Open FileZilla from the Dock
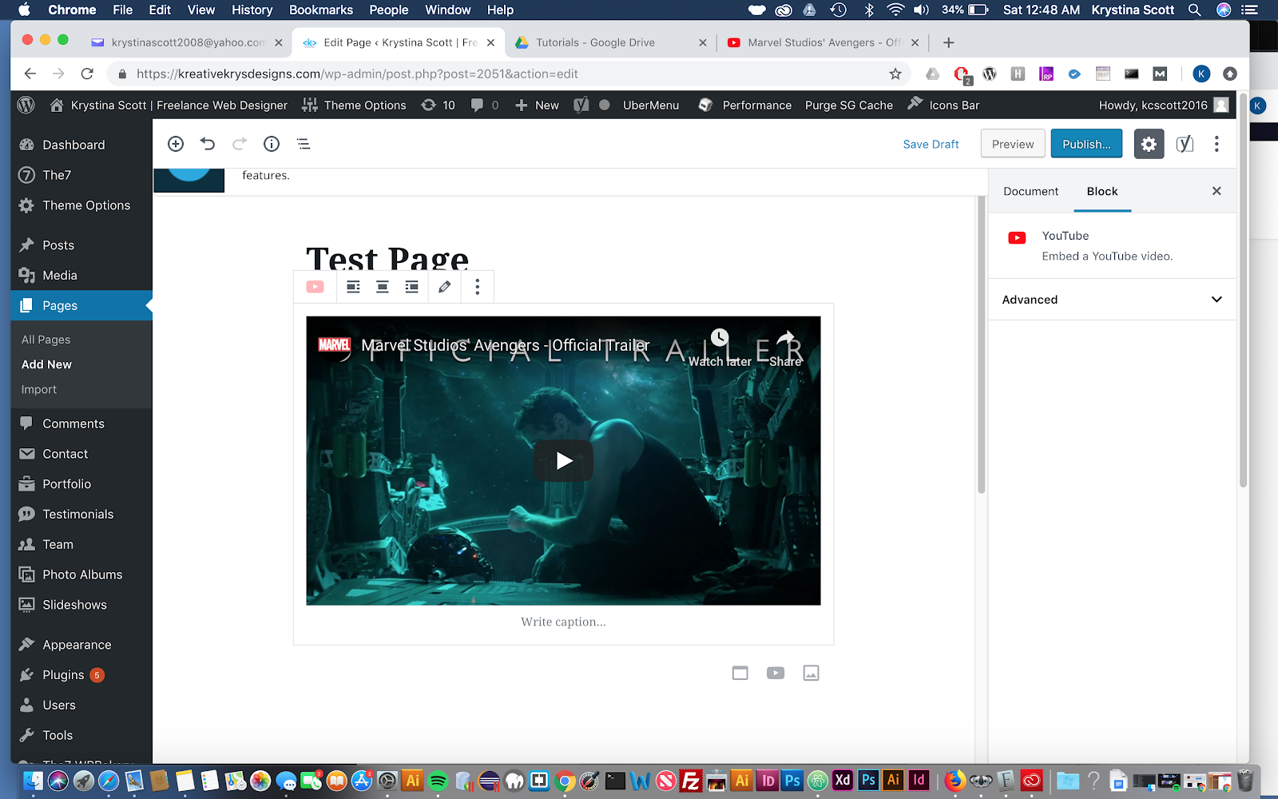The width and height of the screenshot is (1278, 799). click(x=691, y=781)
